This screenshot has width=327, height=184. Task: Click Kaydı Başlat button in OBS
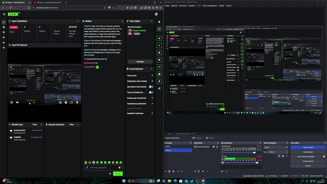tap(308, 152)
